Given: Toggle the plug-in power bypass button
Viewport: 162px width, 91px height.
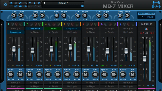Looking at the screenshot, I should point(5,5).
